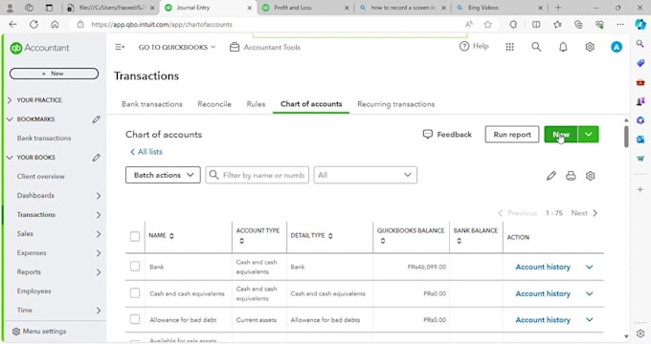Screen dimensions: 651x344
Task: Open the dropdown arrow next to New button
Action: 589,135
